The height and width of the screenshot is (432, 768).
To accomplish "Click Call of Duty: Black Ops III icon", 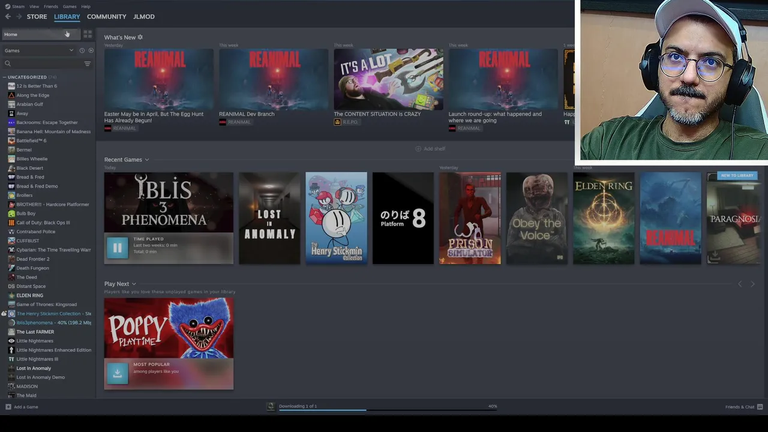I will 11,223.
